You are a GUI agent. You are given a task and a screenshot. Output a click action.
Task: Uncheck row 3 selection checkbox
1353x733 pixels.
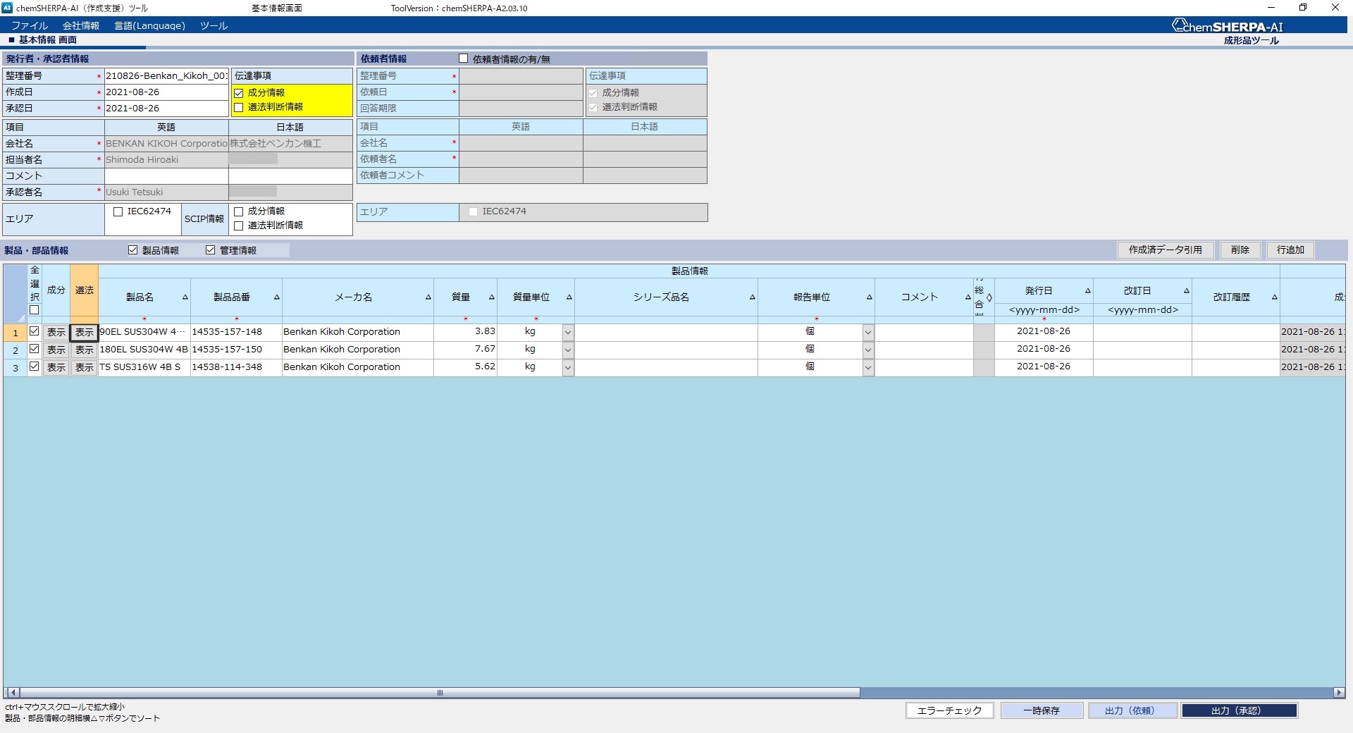point(35,366)
